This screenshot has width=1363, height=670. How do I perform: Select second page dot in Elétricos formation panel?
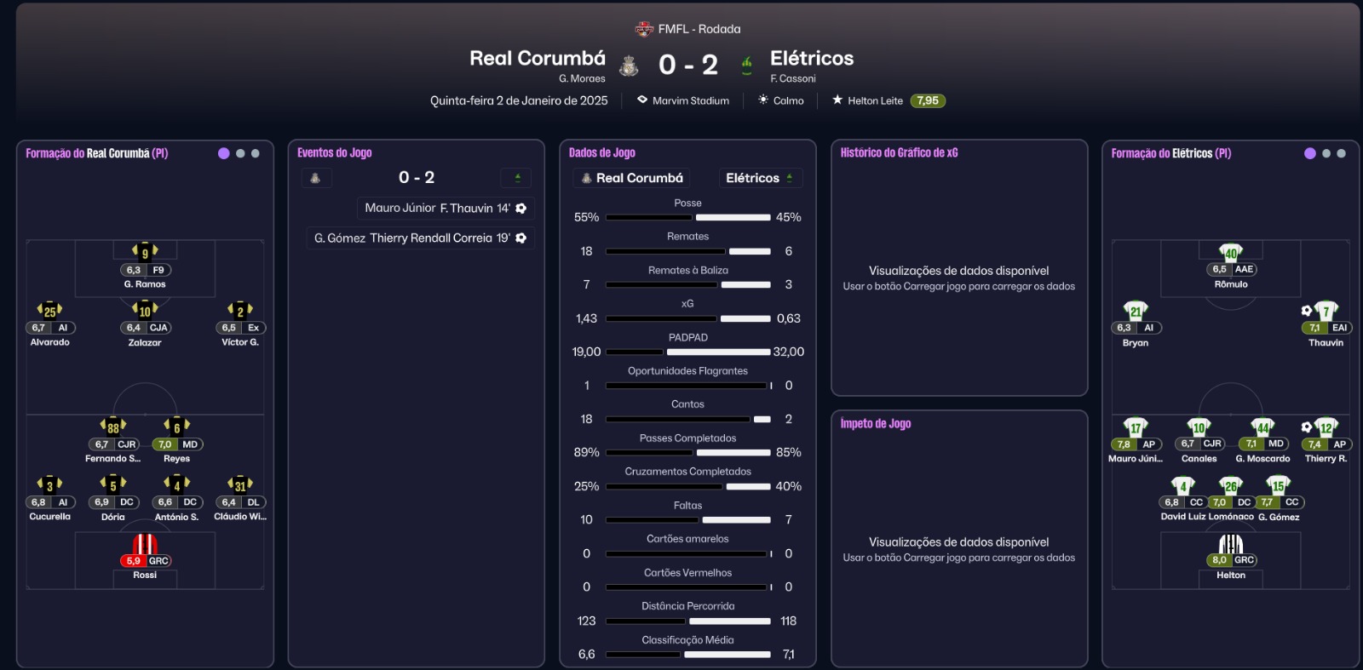(1326, 153)
